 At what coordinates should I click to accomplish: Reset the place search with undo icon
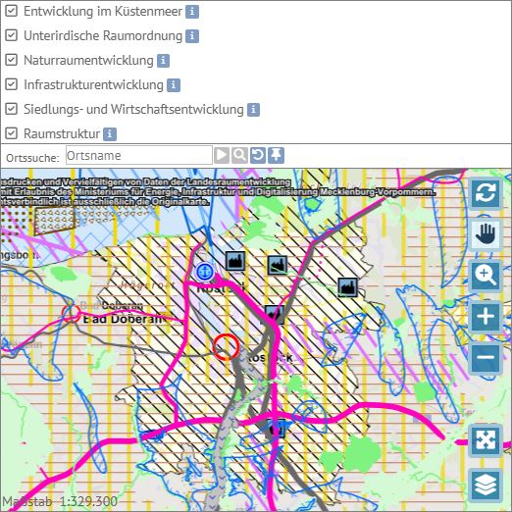[x=258, y=155]
